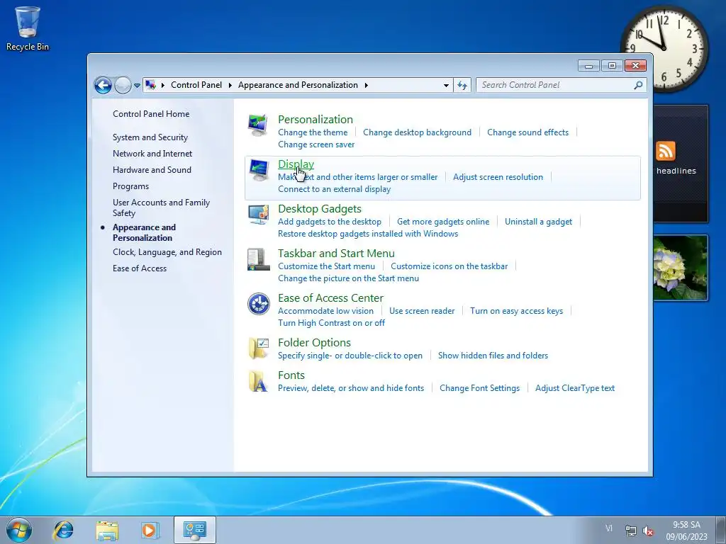726x544 pixels.
Task: Open the recent pages dropdown arrow
Action: (x=137, y=86)
